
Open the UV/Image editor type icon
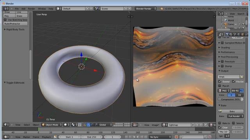[x=135, y=125]
